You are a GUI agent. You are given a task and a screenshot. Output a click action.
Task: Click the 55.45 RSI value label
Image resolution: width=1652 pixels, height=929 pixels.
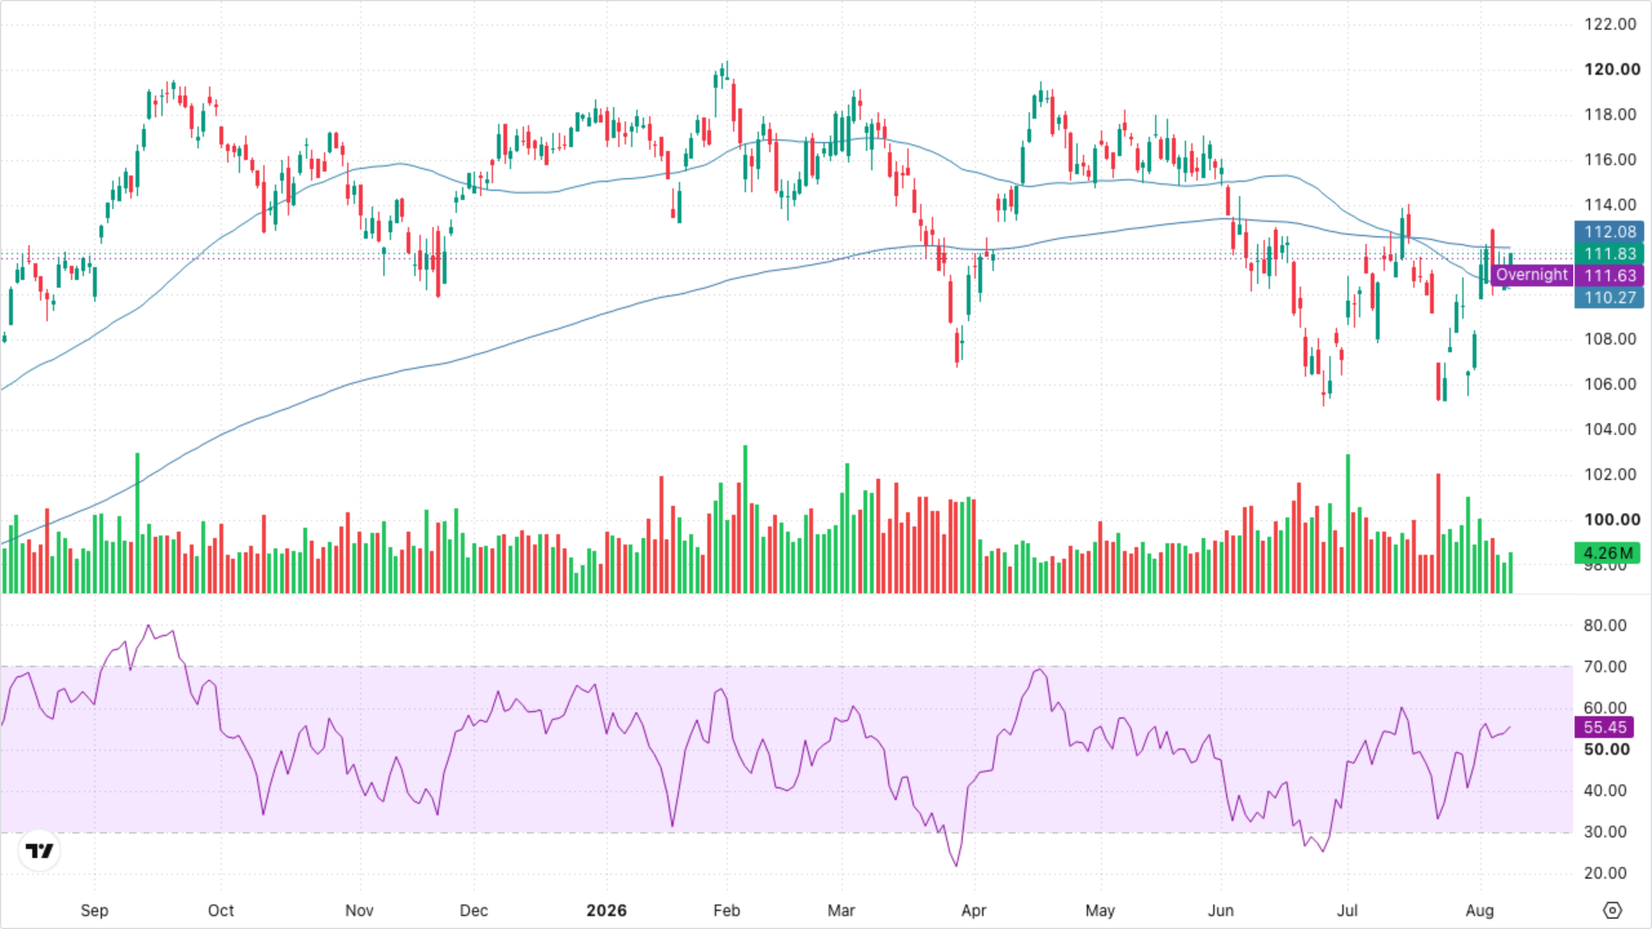click(x=1604, y=727)
